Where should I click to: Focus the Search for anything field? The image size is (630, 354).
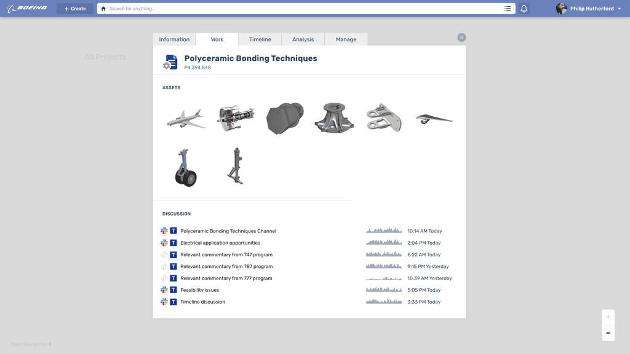click(x=305, y=9)
